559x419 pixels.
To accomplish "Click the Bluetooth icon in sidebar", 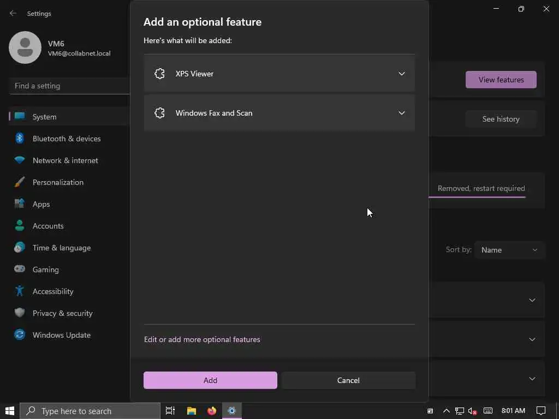I will [20, 138].
